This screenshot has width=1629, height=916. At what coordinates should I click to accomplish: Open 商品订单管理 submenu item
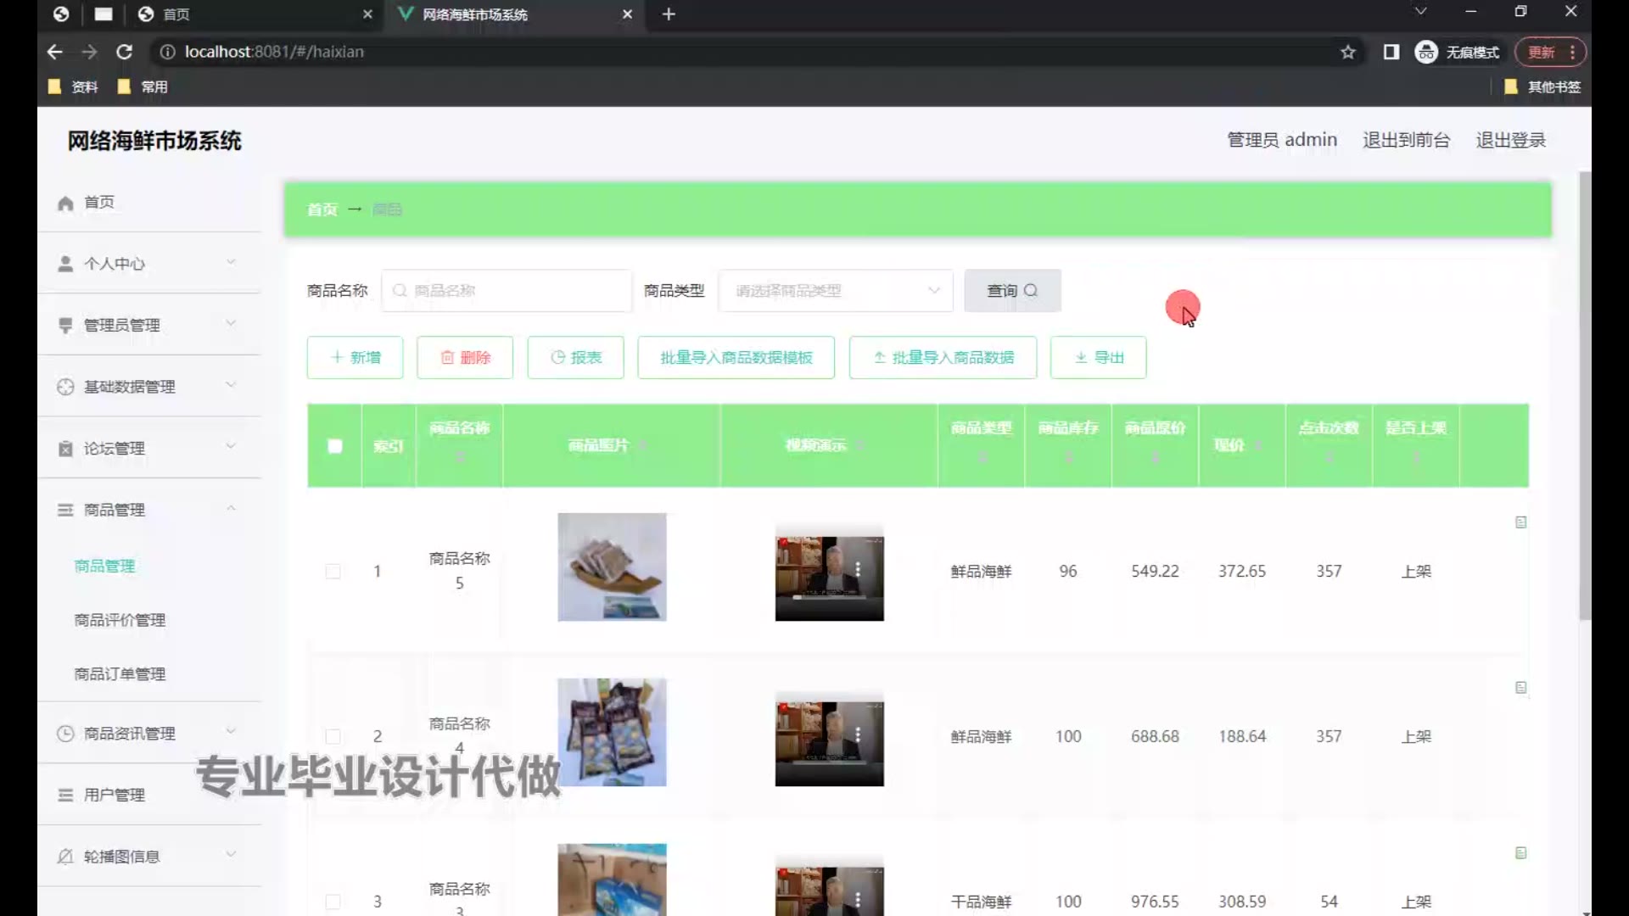[x=120, y=674]
